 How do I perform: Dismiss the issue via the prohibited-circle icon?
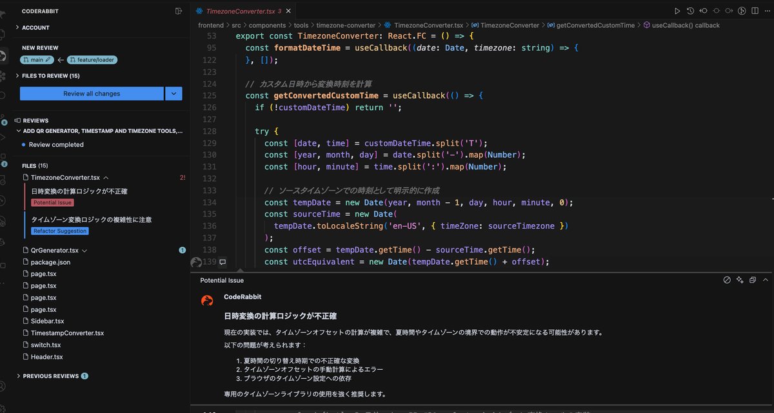click(x=727, y=280)
